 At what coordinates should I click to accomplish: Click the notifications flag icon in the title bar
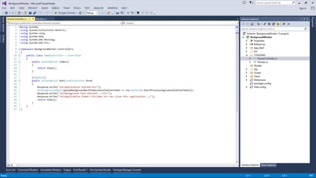(x=251, y=2)
